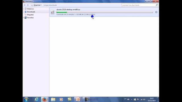
Task: Select Favoritos in the sidebar
Action: point(30,18)
